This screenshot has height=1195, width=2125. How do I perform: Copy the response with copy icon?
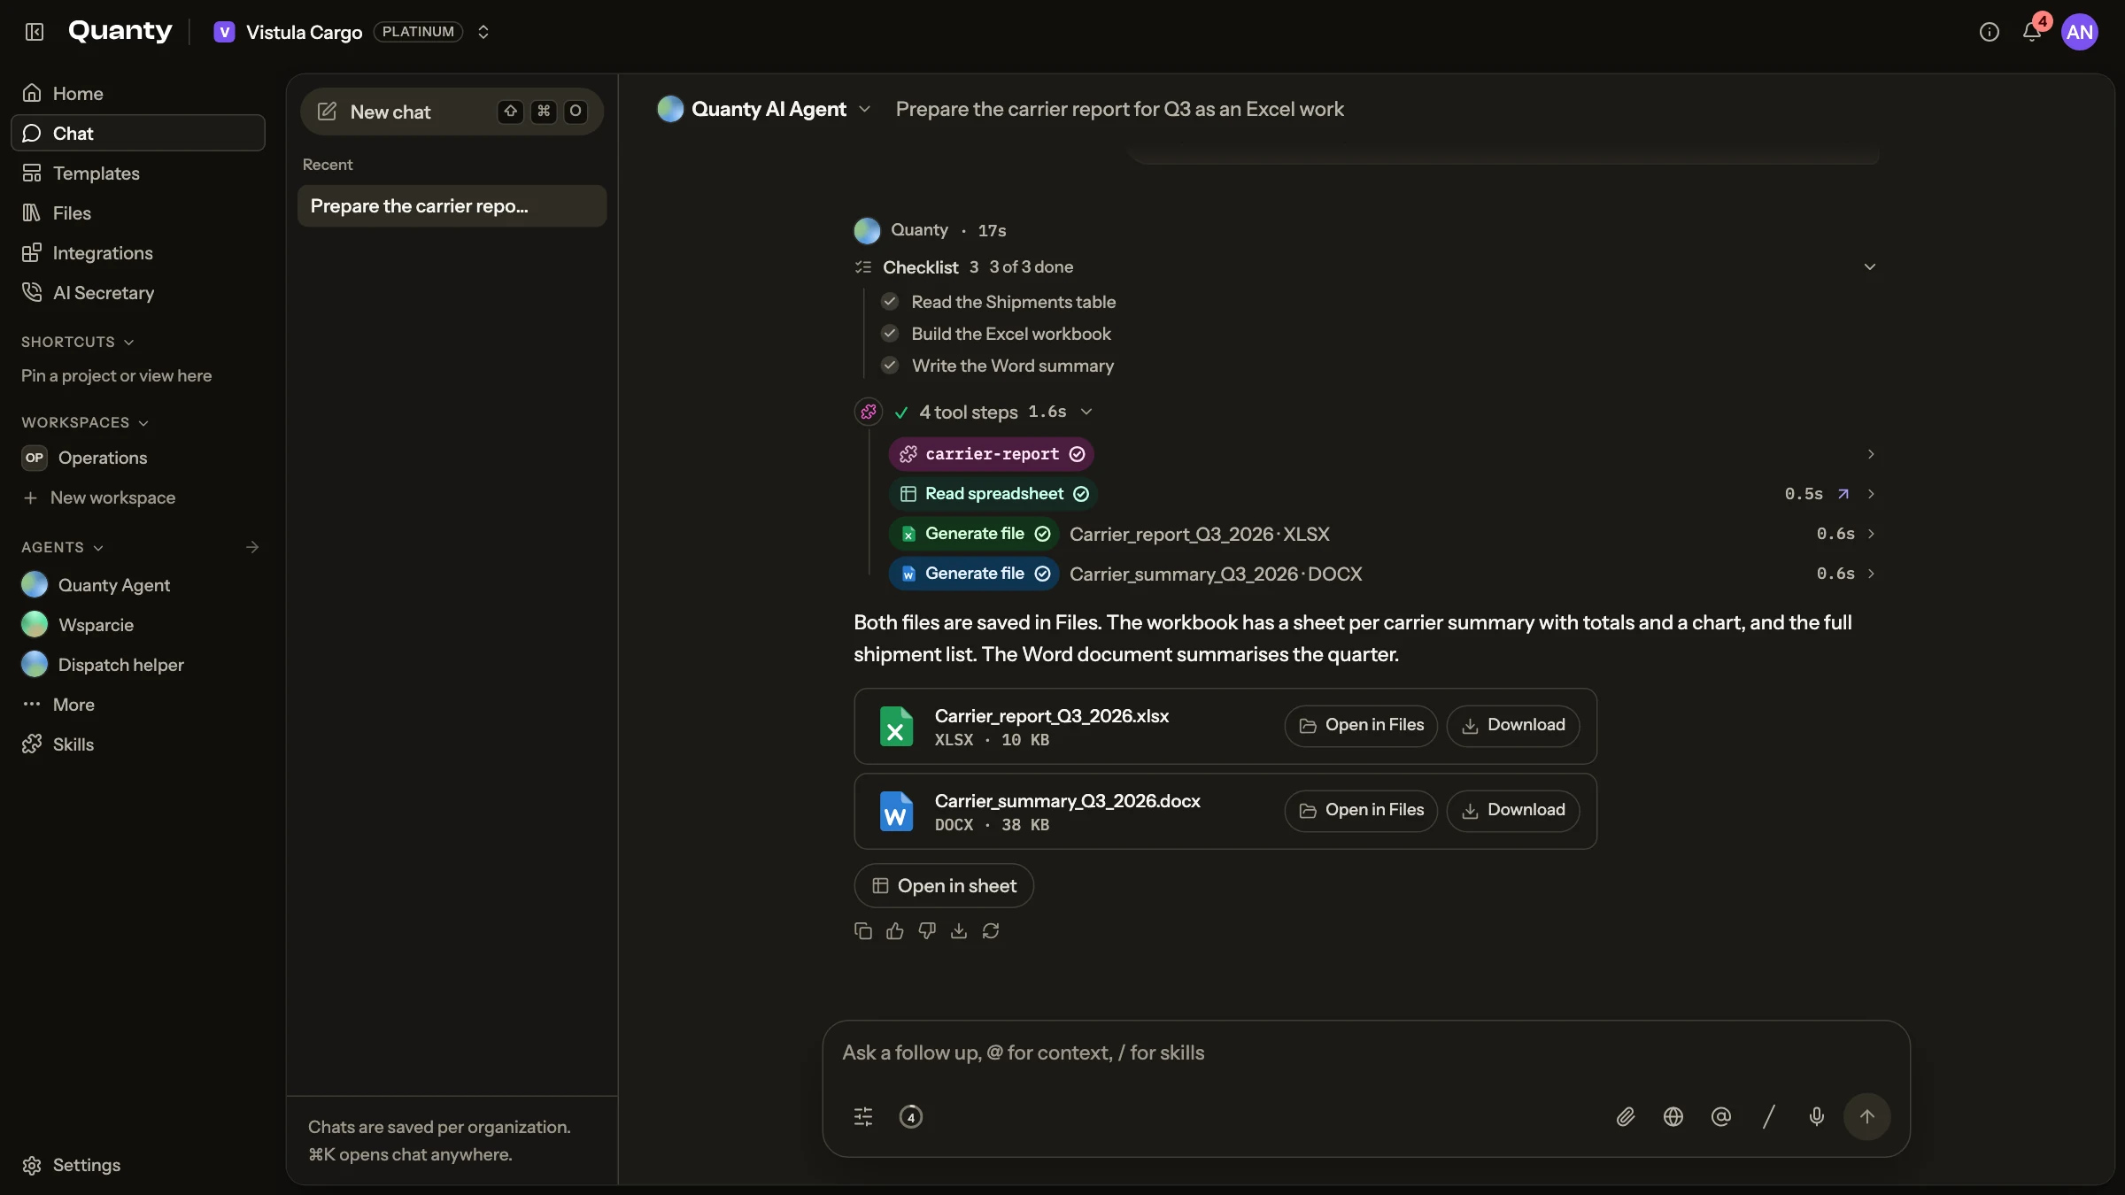click(863, 930)
